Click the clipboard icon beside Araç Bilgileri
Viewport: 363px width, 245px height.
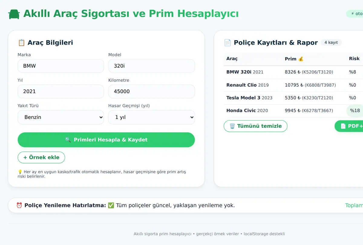21,43
